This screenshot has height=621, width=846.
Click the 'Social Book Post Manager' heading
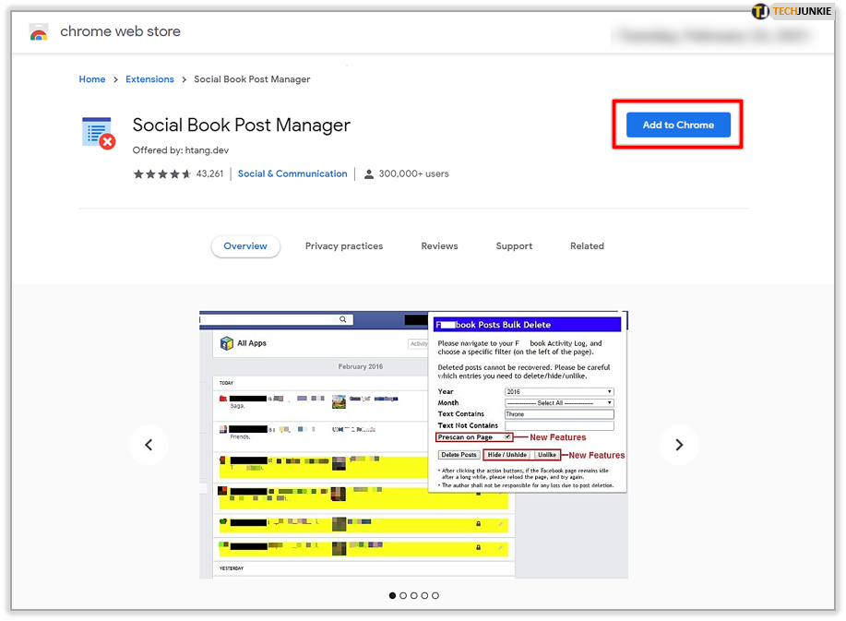[241, 125]
